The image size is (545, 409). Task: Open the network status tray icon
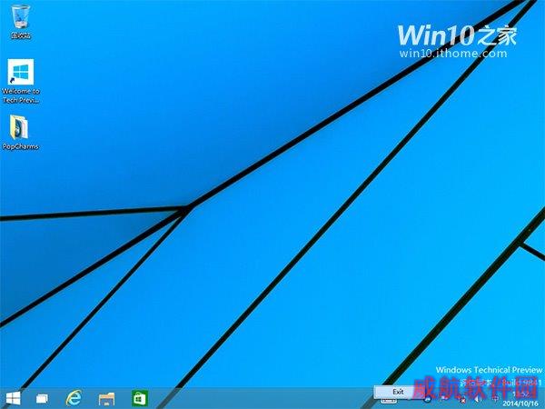(462, 400)
